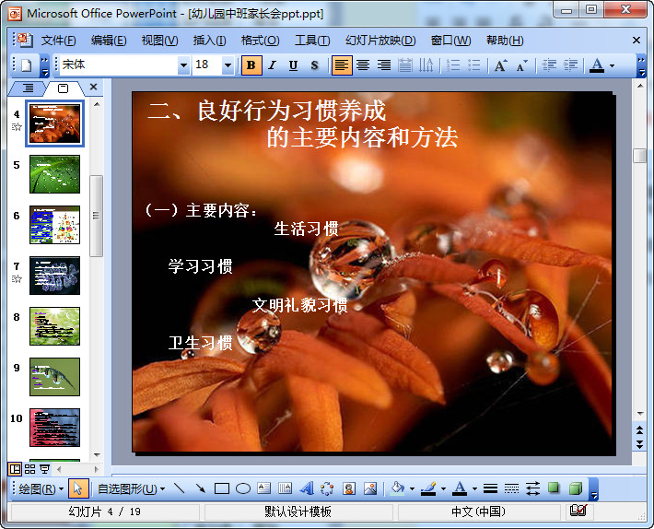Toggle Italic formatting
This screenshot has height=529, width=654.
273,65
